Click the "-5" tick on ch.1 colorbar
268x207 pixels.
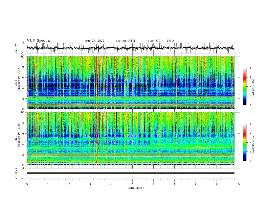tap(249, 87)
